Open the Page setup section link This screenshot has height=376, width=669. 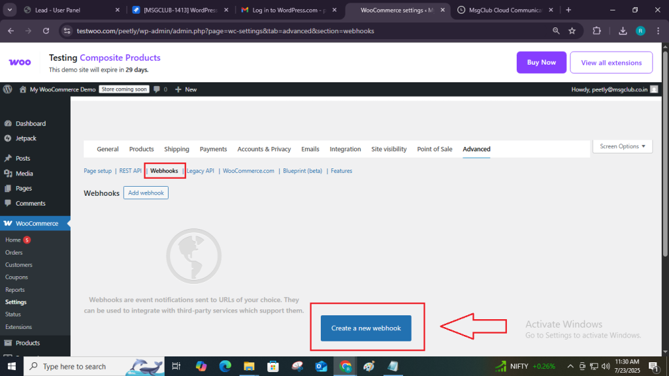click(98, 171)
